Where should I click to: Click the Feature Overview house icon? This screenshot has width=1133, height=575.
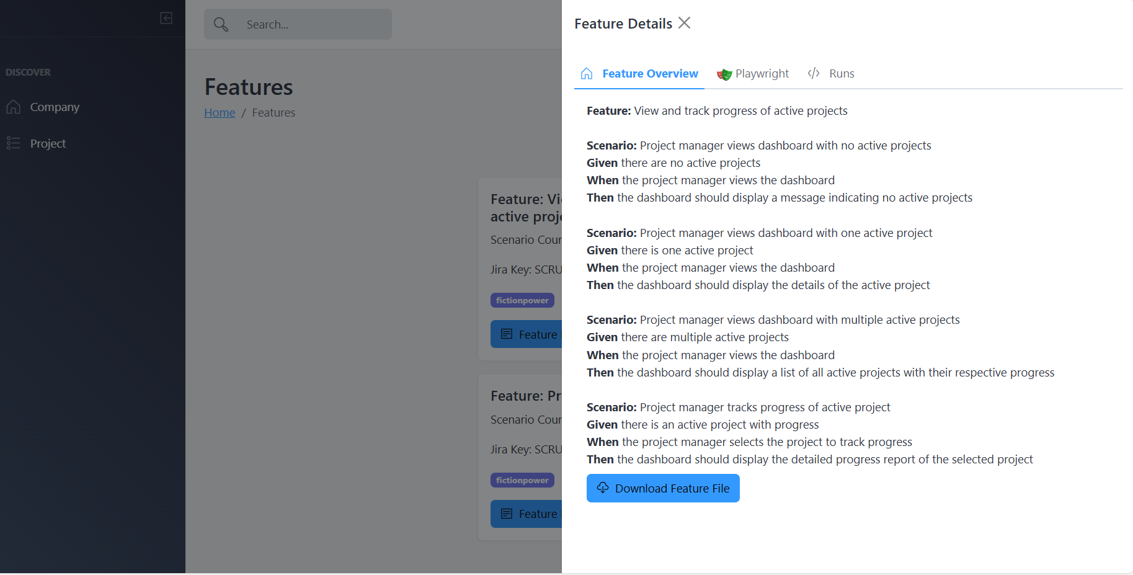(587, 74)
